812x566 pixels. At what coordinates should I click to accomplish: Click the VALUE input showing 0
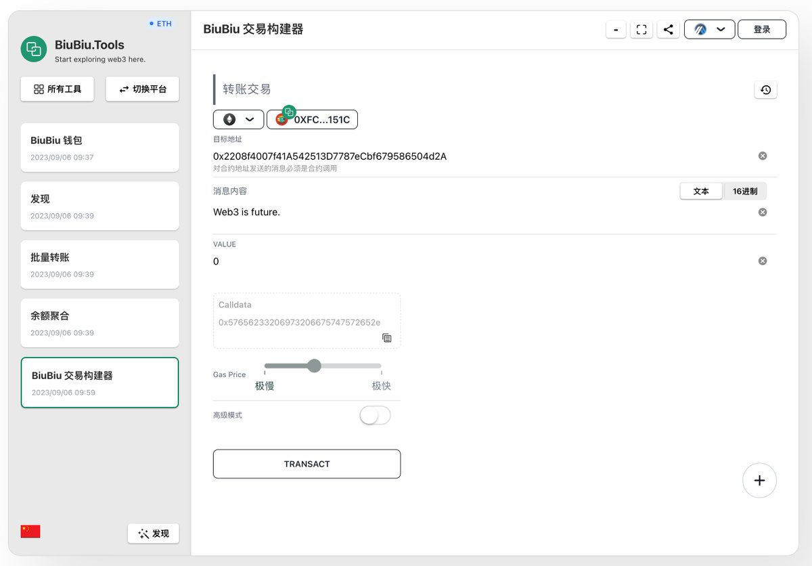484,261
